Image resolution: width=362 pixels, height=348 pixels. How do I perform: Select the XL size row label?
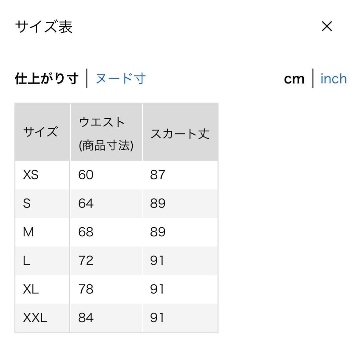coord(31,289)
